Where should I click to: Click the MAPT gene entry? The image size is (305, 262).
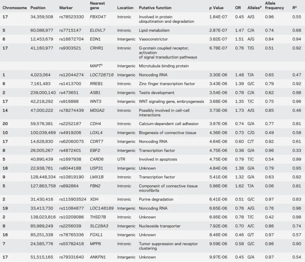tap(96, 66)
